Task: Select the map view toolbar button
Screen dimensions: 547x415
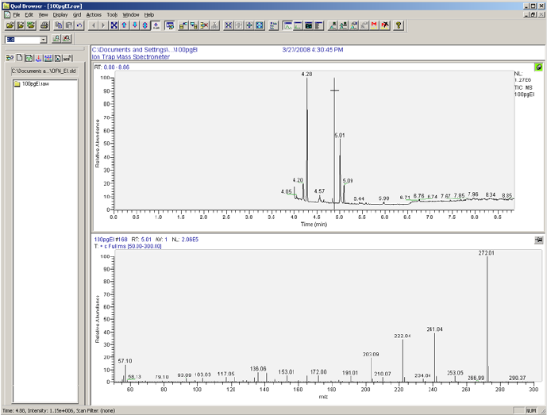Action: pyautogui.click(x=308, y=25)
